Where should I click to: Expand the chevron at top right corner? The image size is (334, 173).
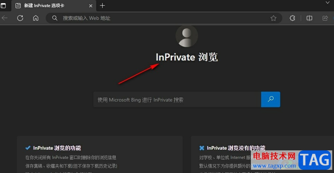coord(328,2)
